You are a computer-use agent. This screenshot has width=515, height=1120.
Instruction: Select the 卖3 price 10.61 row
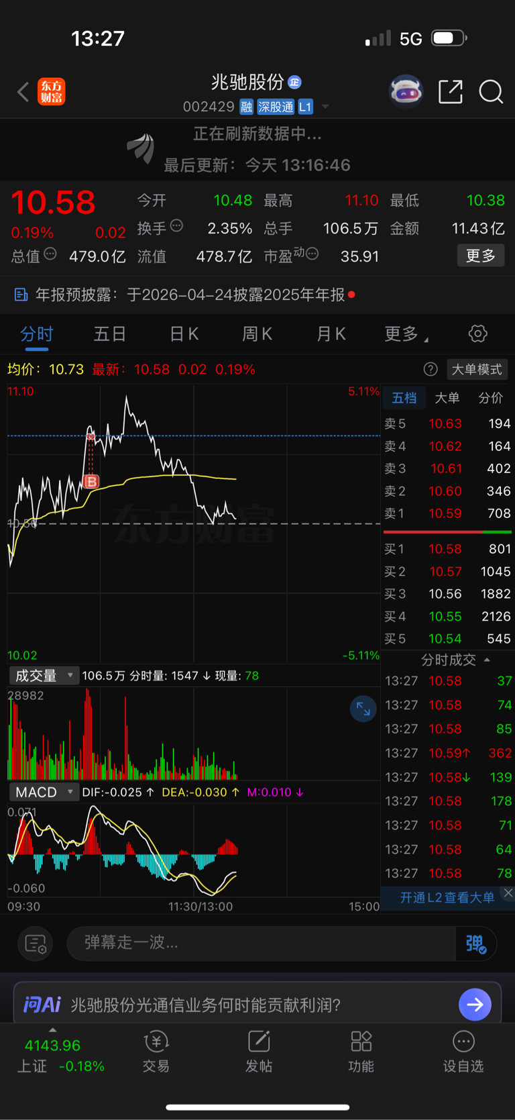[x=447, y=468]
